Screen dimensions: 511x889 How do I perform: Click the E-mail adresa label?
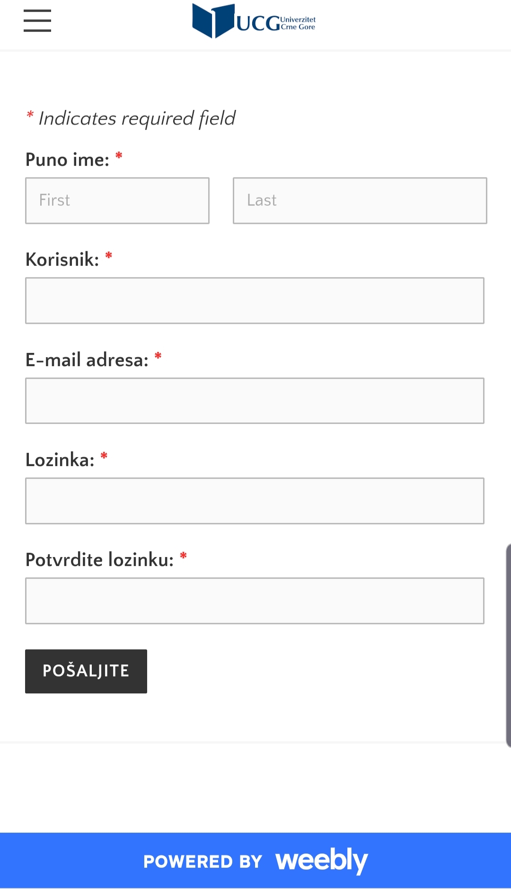tap(87, 360)
